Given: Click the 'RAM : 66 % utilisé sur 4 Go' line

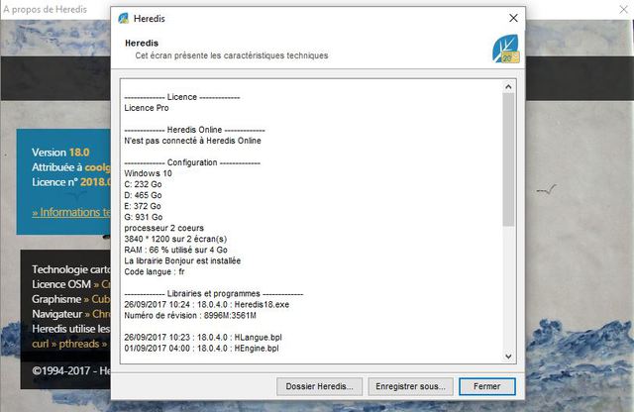Looking at the screenshot, I should tap(176, 250).
